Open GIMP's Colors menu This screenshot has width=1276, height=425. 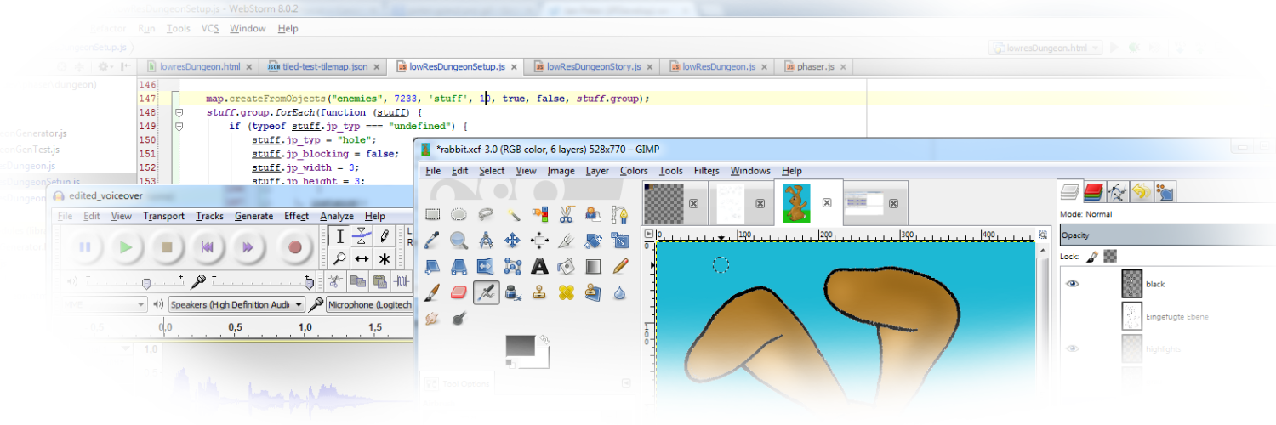[x=634, y=171]
